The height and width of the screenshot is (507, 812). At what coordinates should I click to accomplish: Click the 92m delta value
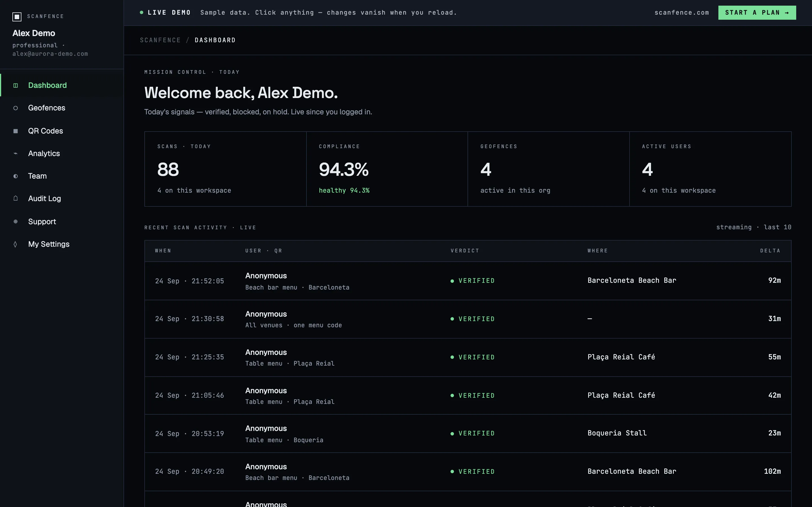775,280
